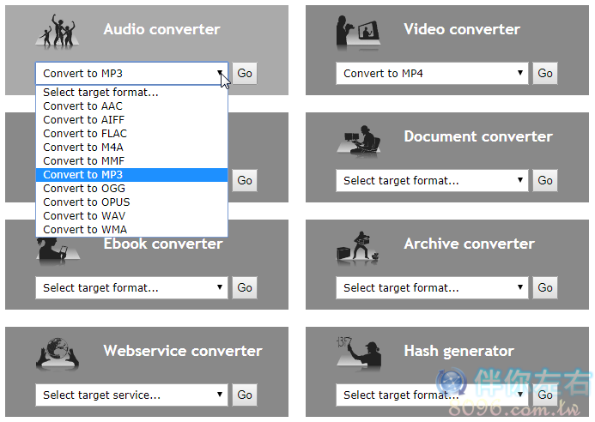Open the Ebook converter target format dropdown
This screenshot has width=595, height=422.
[131, 288]
